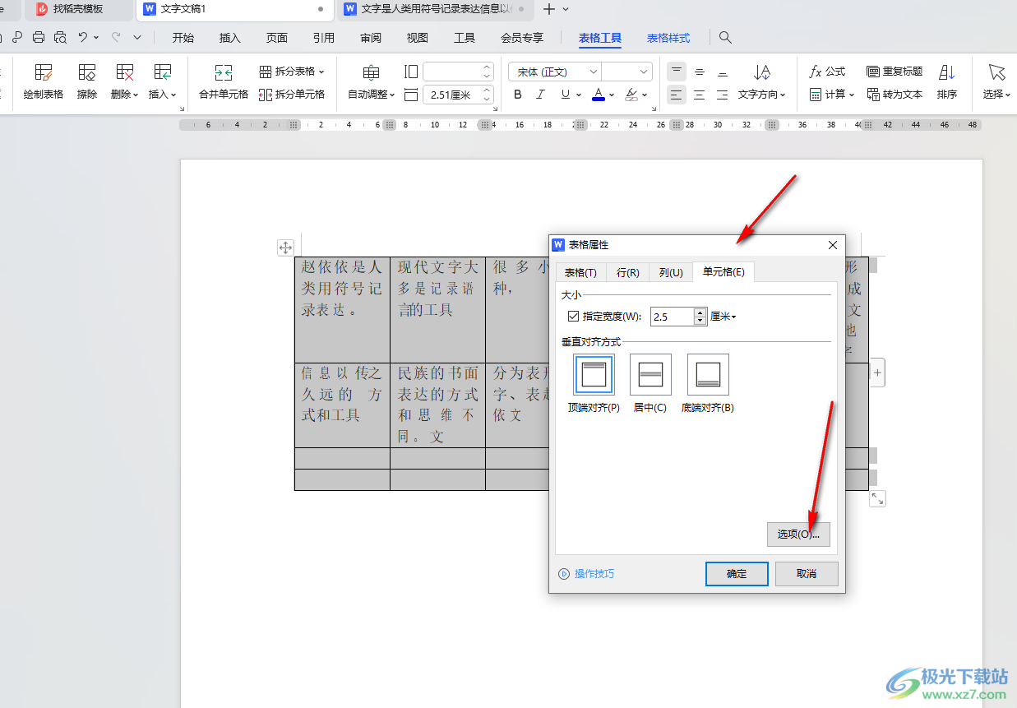Select 居中(C) vertical alignment
The width and height of the screenshot is (1017, 708).
tap(650, 383)
